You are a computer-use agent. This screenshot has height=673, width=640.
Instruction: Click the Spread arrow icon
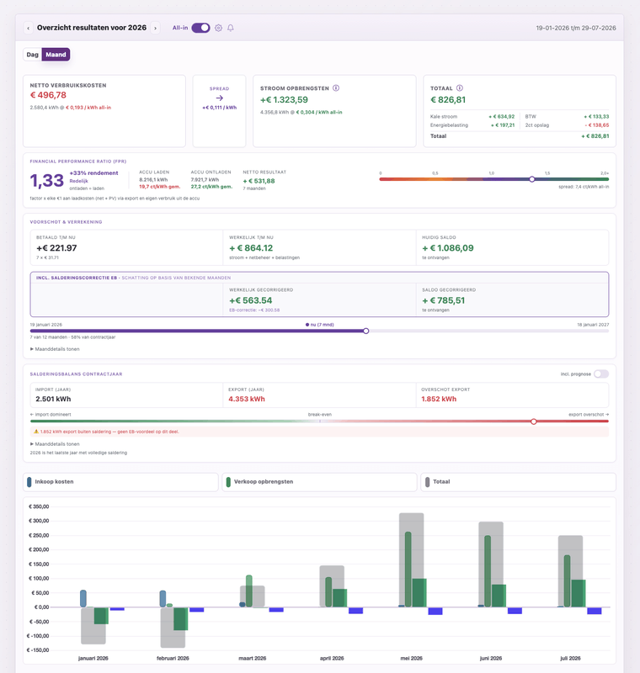coord(220,98)
